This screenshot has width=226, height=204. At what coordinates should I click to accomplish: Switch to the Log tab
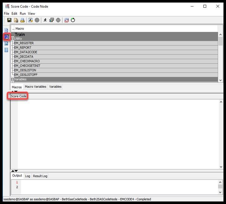point(27,176)
